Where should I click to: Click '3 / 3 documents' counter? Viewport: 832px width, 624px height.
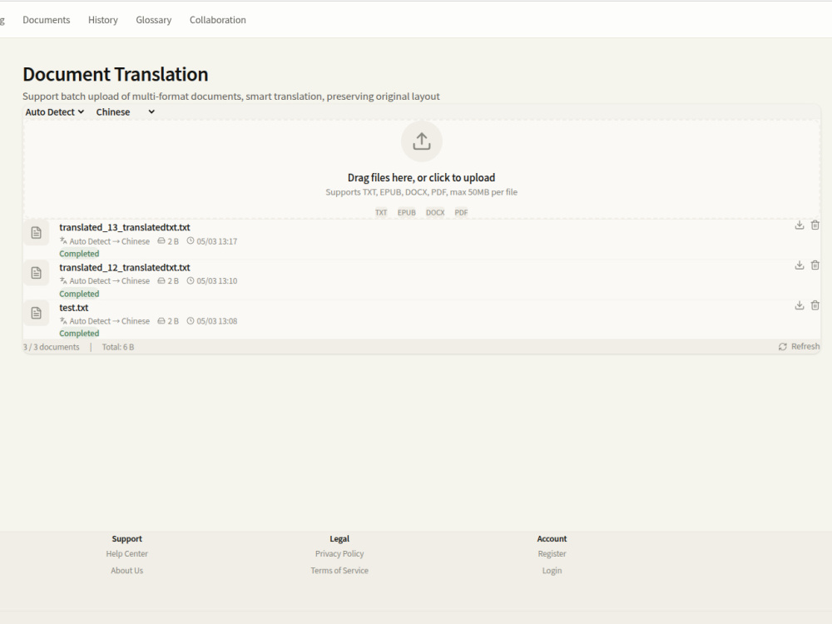[x=51, y=347]
